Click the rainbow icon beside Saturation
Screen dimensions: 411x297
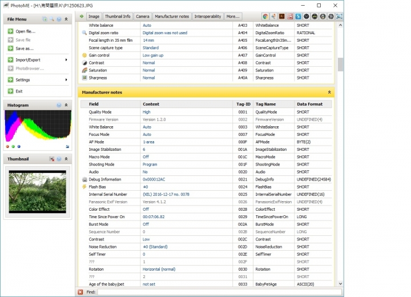(84, 70)
